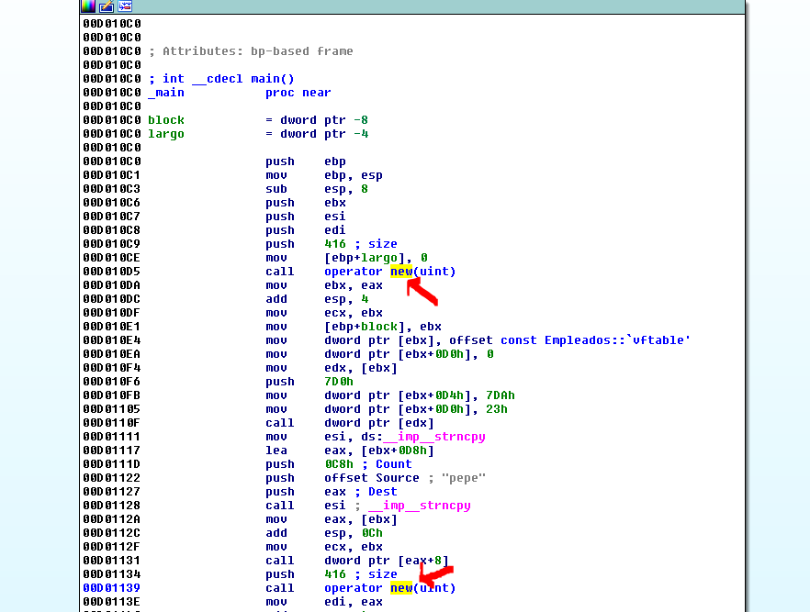Click the third title bar icon with arrows
Screen dimensions: 810x612
click(124, 6)
